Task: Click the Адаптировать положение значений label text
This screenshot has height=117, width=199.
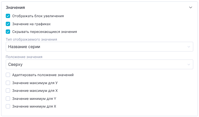Action: coord(43,75)
